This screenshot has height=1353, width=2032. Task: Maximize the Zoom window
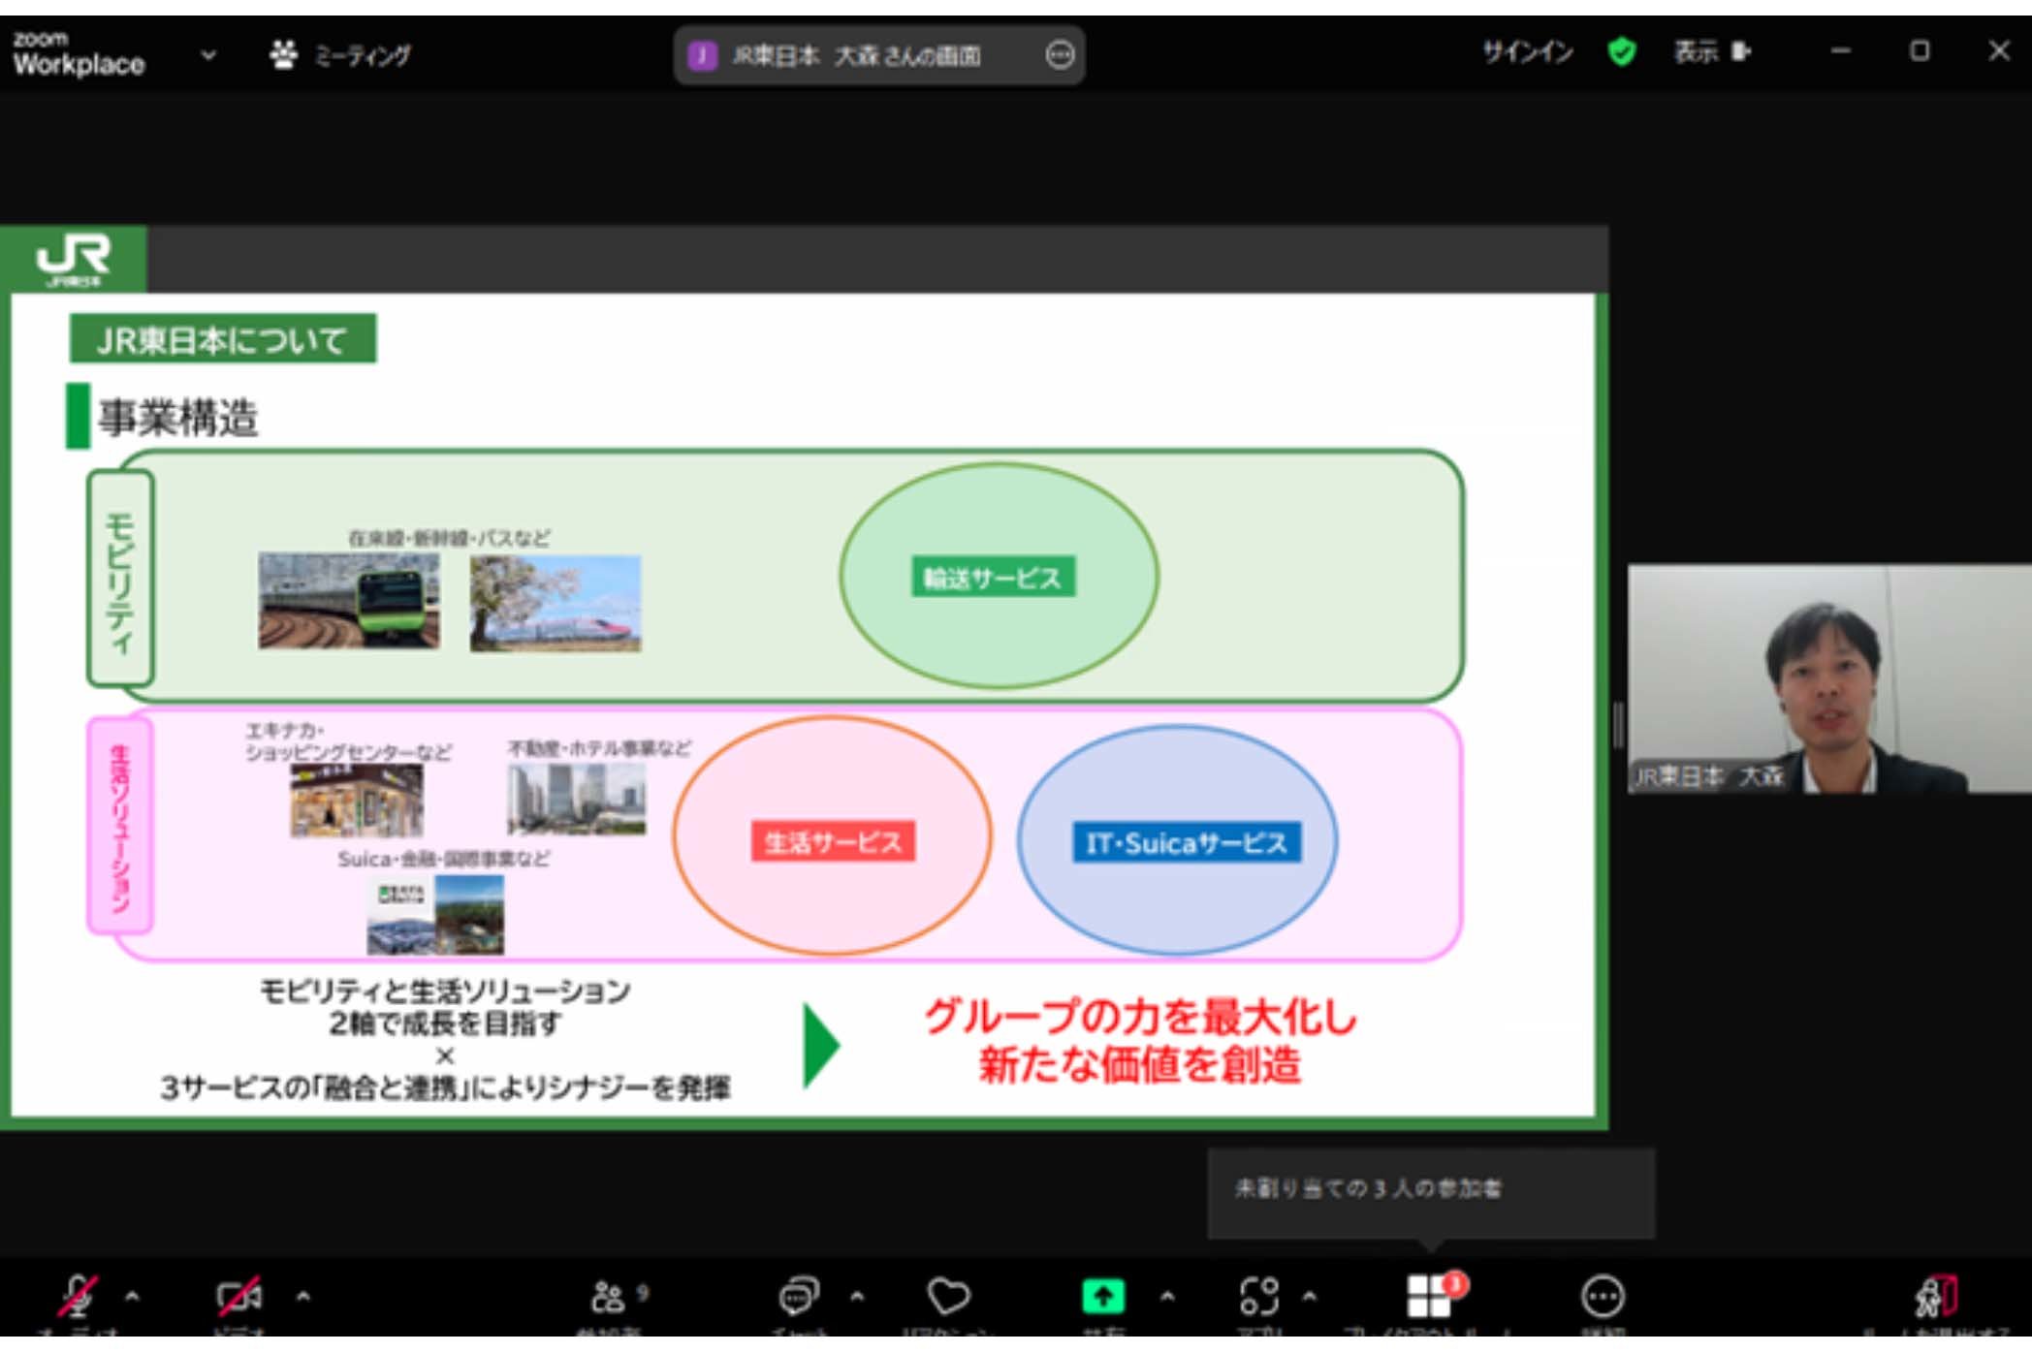coord(1920,51)
